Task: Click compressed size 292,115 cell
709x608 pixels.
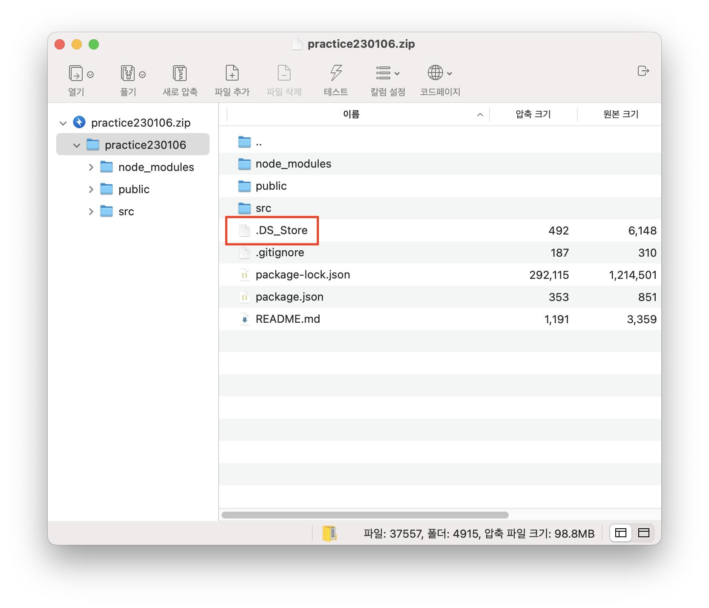Action: (x=549, y=275)
